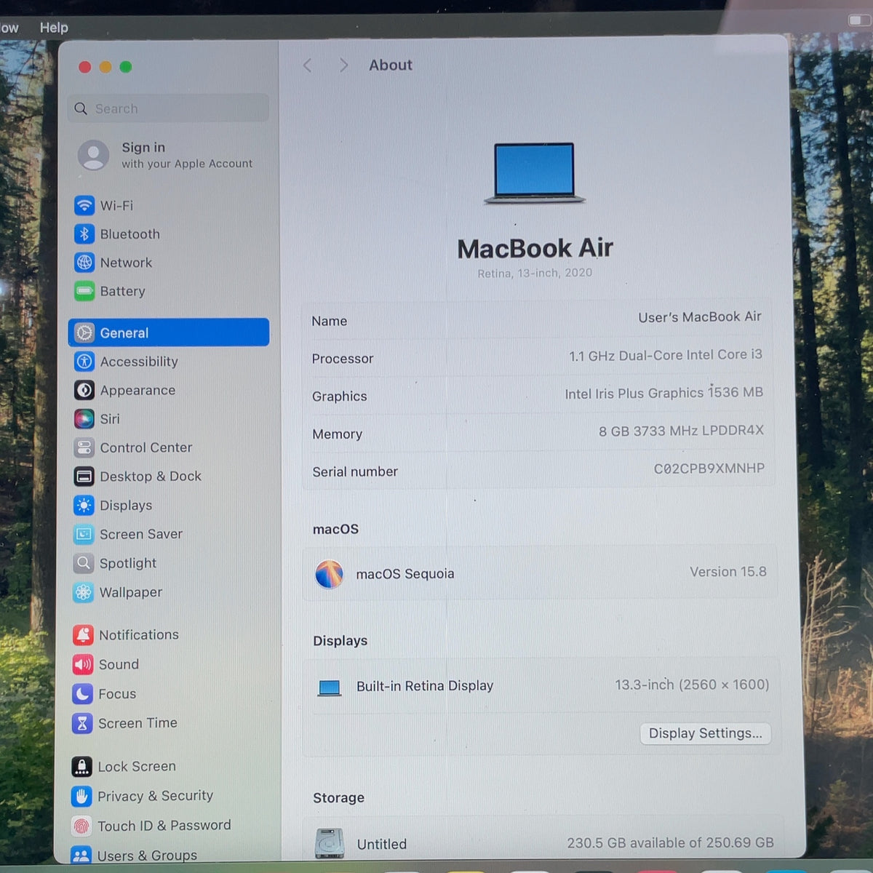Image resolution: width=873 pixels, height=873 pixels.
Task: Open the Wallpaper flower icon
Action: pyautogui.click(x=83, y=592)
